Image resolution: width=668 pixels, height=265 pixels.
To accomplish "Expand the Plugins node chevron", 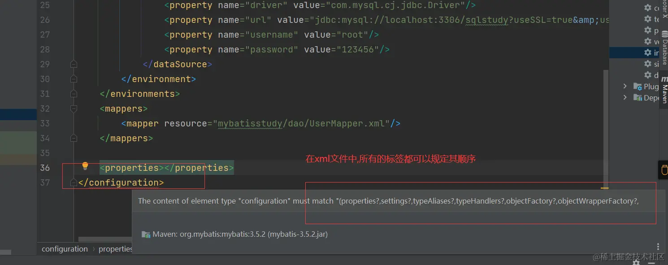I will [625, 86].
